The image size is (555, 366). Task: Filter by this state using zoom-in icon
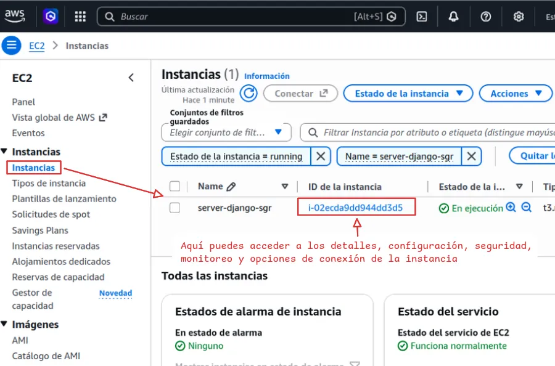[511, 207]
